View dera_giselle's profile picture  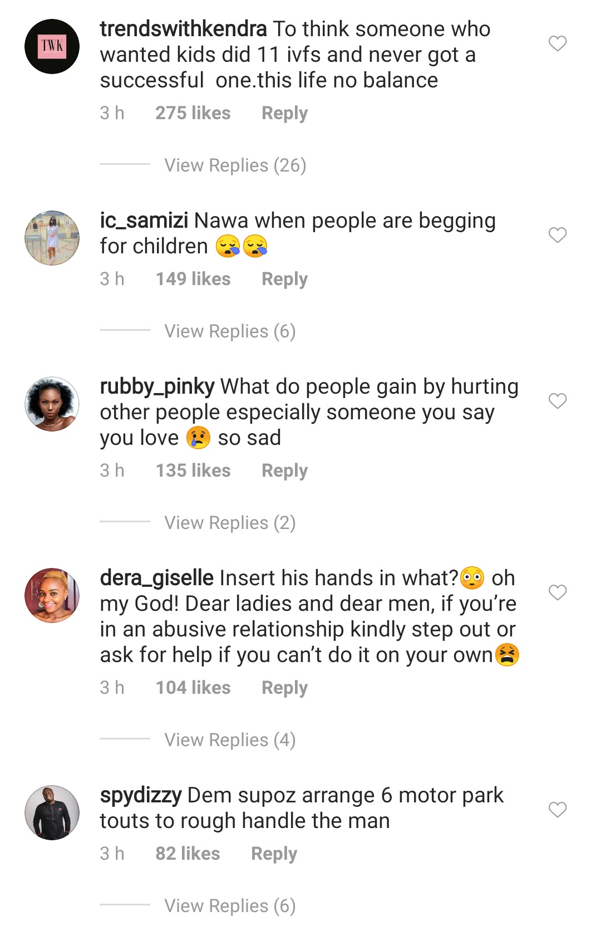pyautogui.click(x=52, y=595)
